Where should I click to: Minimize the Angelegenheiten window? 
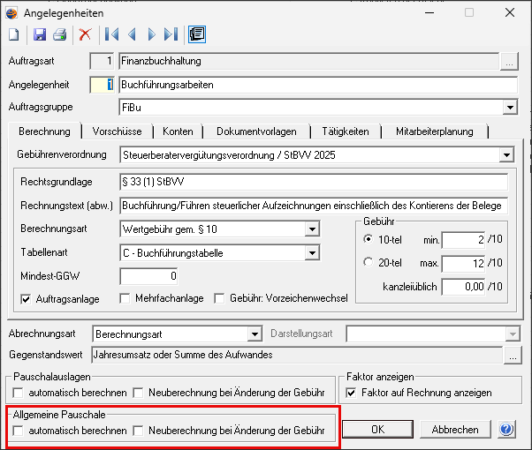(x=429, y=13)
